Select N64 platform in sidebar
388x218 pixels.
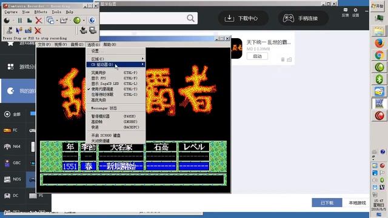[12, 147]
